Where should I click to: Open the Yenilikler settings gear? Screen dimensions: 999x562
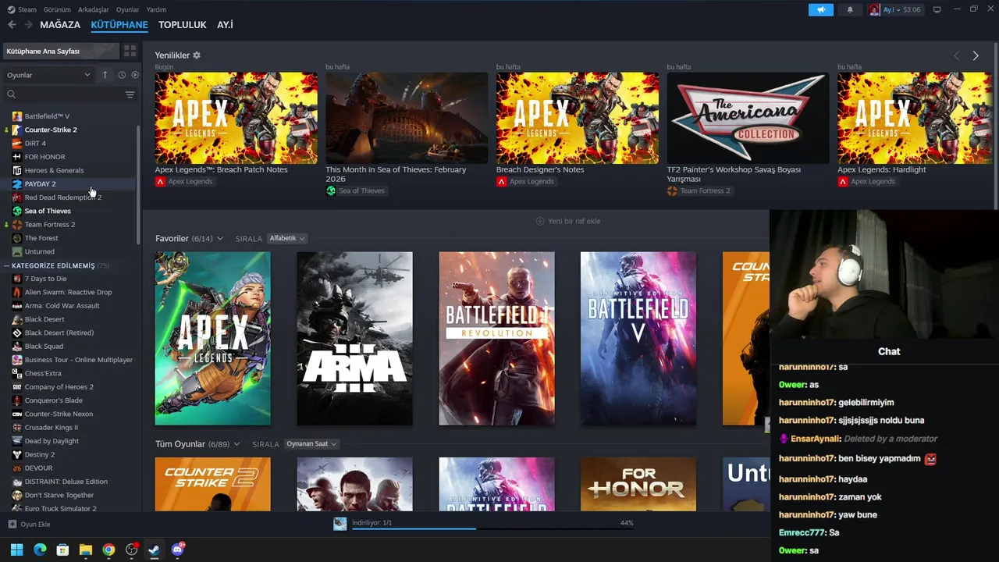197,55
